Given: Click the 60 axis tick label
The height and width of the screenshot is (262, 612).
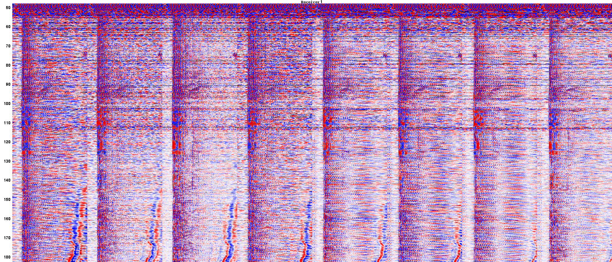Looking at the screenshot, I should [x=8, y=27].
